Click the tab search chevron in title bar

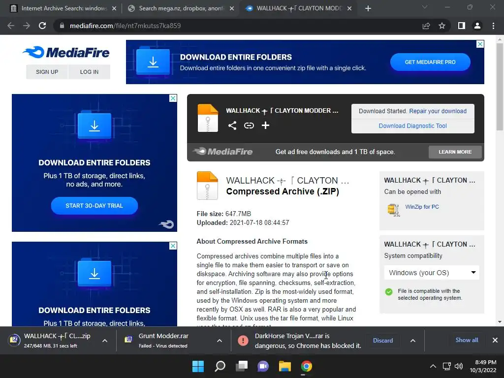425,7
